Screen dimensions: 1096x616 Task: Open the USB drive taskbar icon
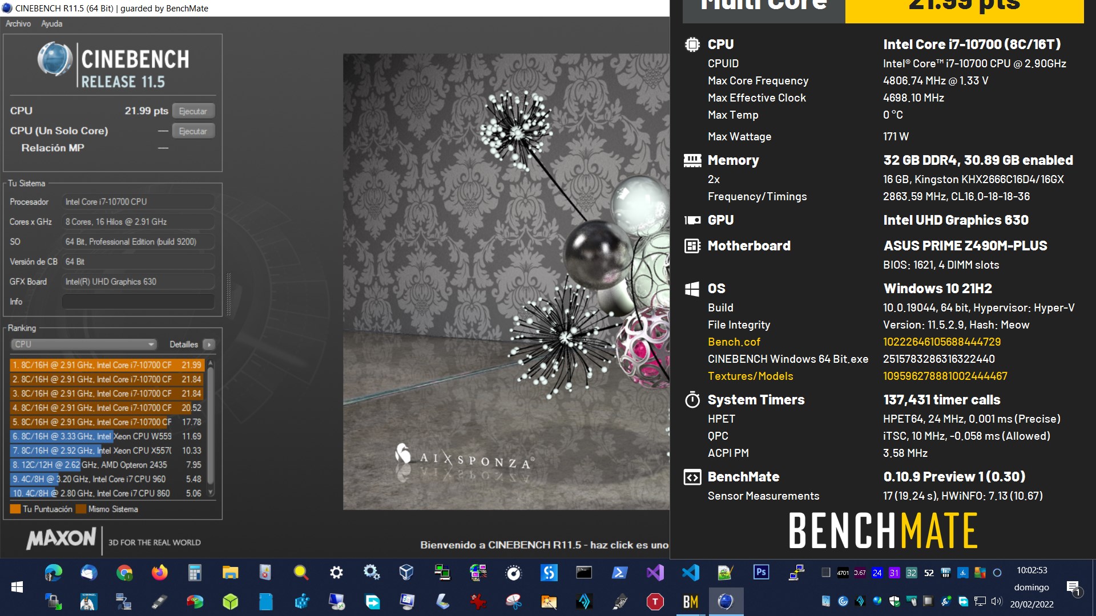coord(159,602)
